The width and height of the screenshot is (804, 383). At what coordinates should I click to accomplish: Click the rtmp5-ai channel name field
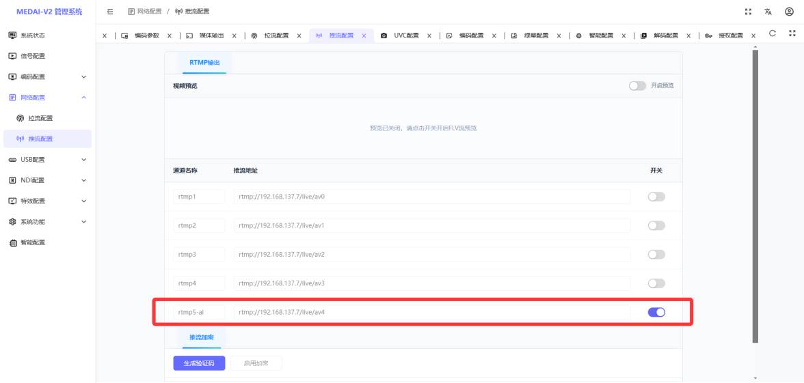pyautogui.click(x=199, y=313)
